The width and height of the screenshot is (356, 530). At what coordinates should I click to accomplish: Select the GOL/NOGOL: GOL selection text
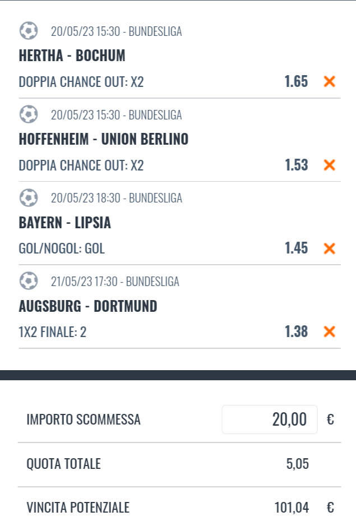(x=62, y=248)
